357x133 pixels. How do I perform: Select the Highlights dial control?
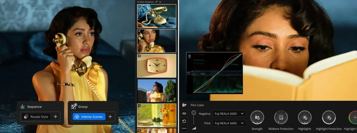coord(304,118)
